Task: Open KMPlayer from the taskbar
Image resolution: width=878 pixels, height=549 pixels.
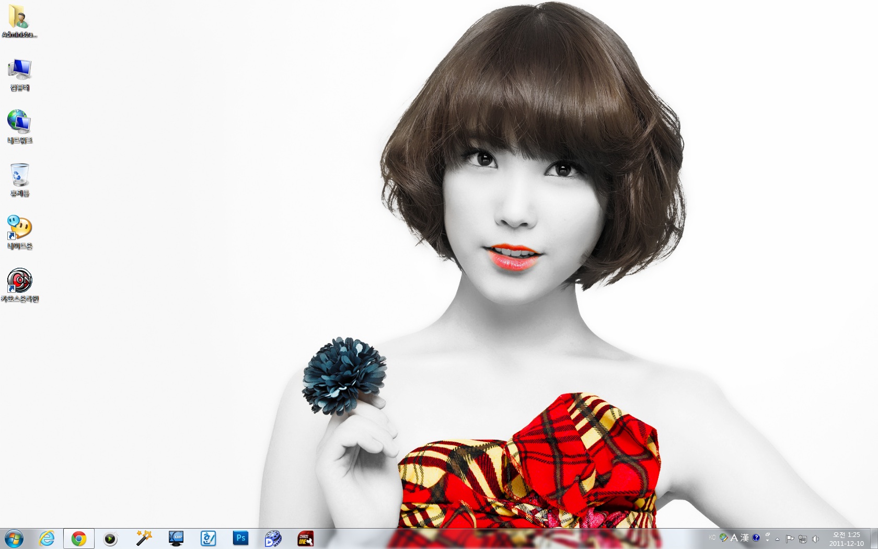Action: pos(176,539)
